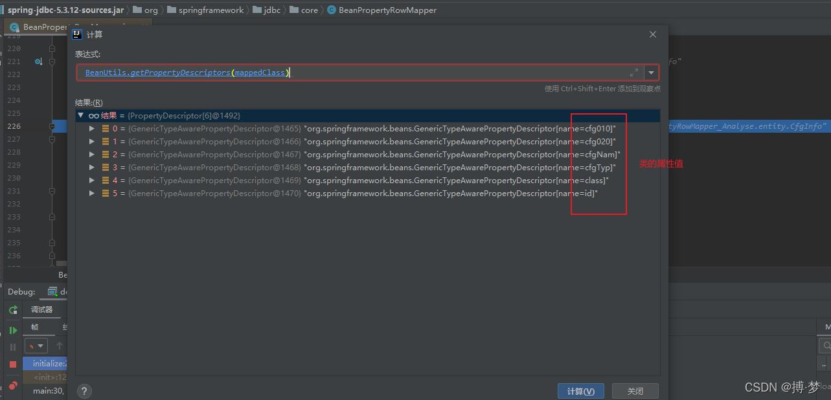This screenshot has height=400, width=831.
Task: Open the 调试器 debugger tab
Action: (42, 310)
